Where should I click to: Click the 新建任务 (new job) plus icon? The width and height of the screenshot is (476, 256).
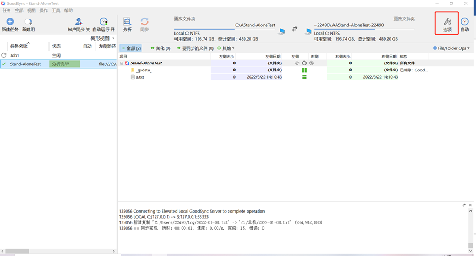10,21
